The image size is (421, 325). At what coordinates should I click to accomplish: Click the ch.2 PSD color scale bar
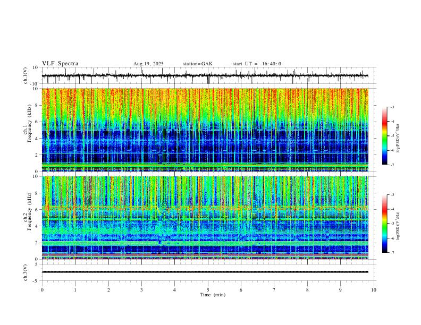coord(384,224)
